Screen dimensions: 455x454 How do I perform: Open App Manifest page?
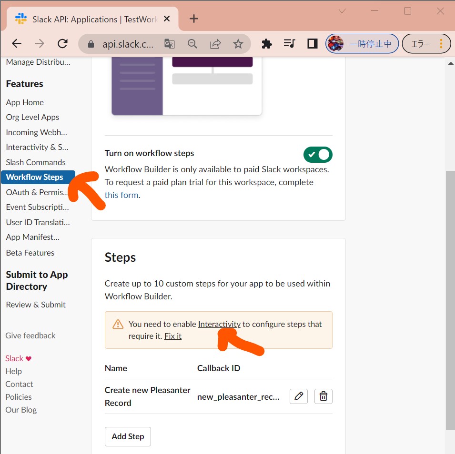pyautogui.click(x=33, y=237)
